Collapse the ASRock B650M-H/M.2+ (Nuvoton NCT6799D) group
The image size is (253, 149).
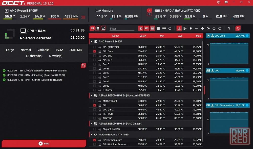click(92, 95)
